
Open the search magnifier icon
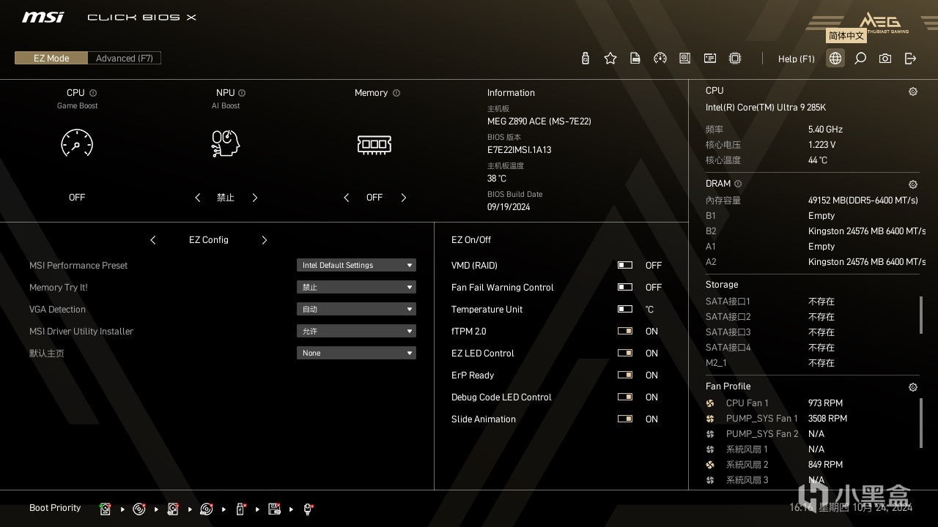click(860, 59)
